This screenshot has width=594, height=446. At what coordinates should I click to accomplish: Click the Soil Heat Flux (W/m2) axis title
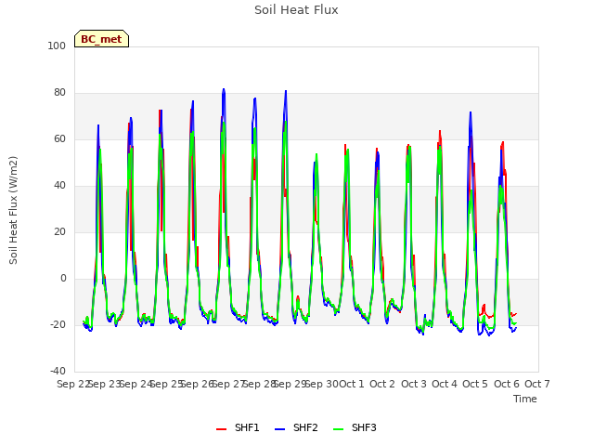13,210
